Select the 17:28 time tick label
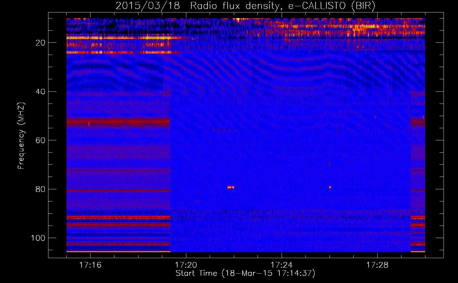 pos(377,265)
